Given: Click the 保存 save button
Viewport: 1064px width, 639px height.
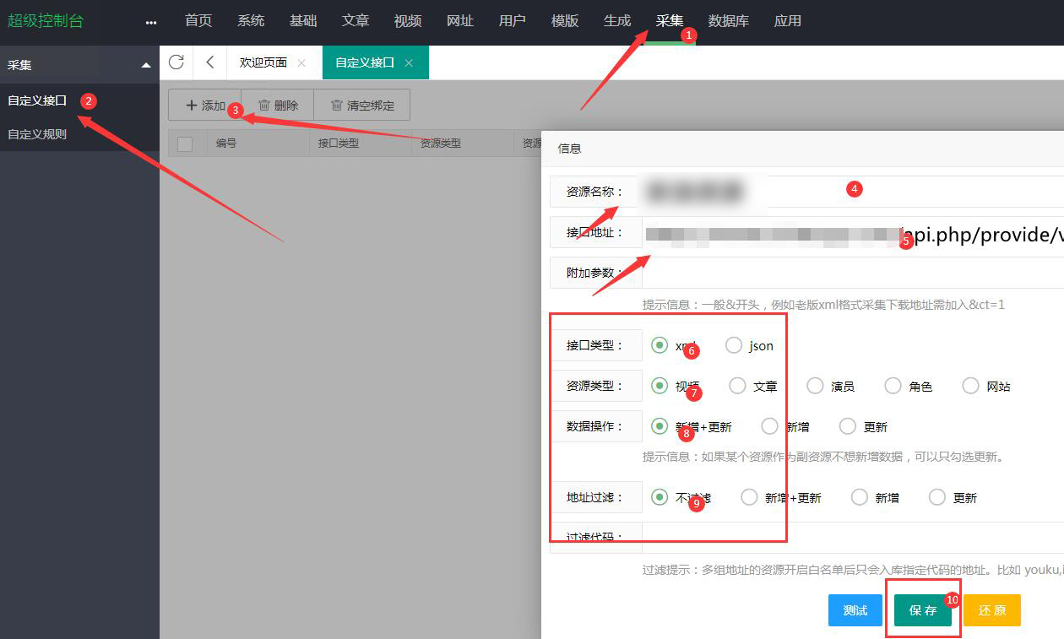Looking at the screenshot, I should 923,609.
